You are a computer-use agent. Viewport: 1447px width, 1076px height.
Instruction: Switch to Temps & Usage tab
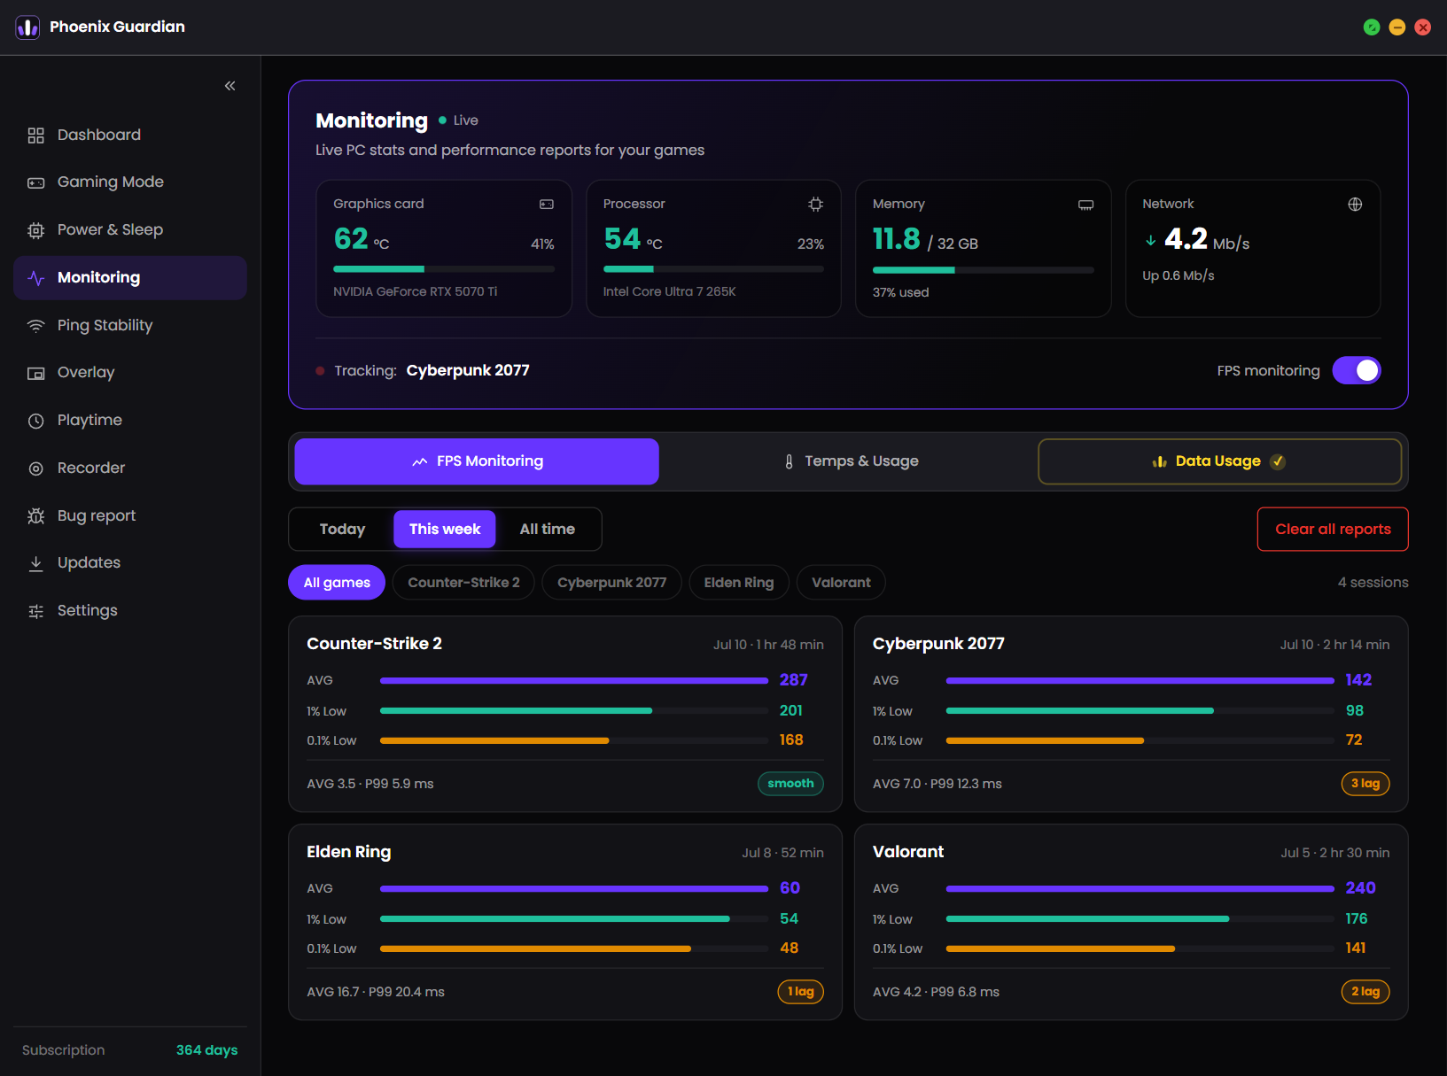pyautogui.click(x=851, y=461)
